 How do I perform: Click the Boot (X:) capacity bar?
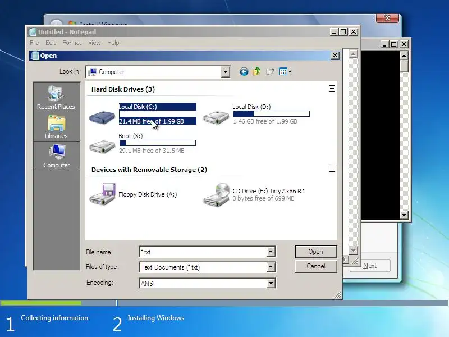click(x=158, y=143)
